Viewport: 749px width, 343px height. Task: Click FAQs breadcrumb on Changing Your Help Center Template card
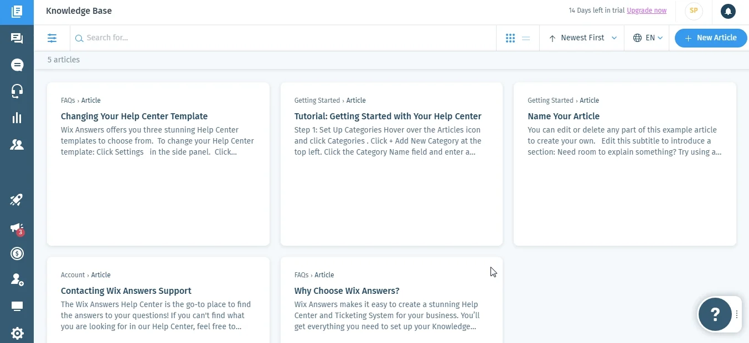pos(68,101)
